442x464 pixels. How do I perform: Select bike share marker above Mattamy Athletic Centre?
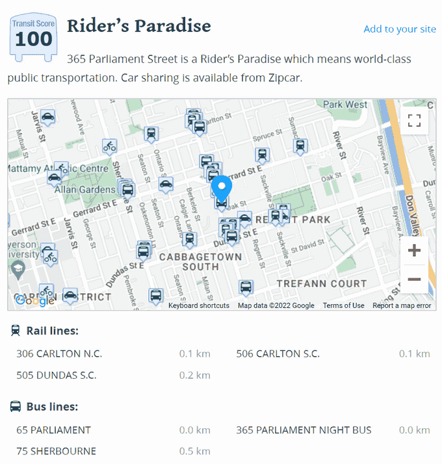[x=110, y=147]
